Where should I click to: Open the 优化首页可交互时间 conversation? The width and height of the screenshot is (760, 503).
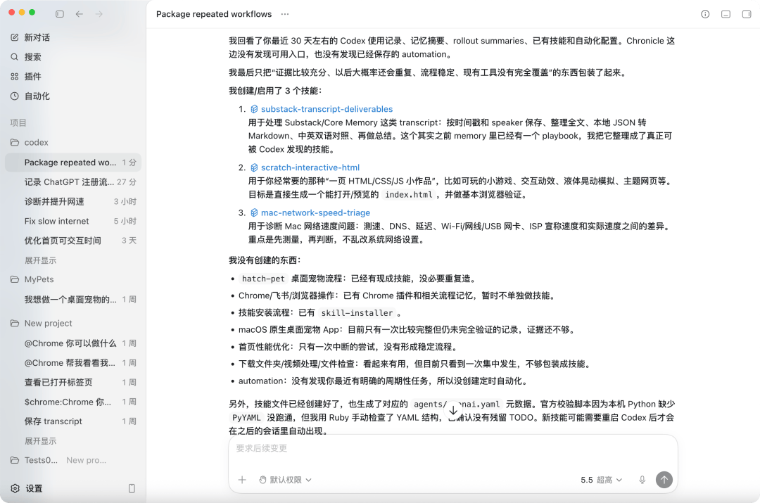[x=73, y=241]
